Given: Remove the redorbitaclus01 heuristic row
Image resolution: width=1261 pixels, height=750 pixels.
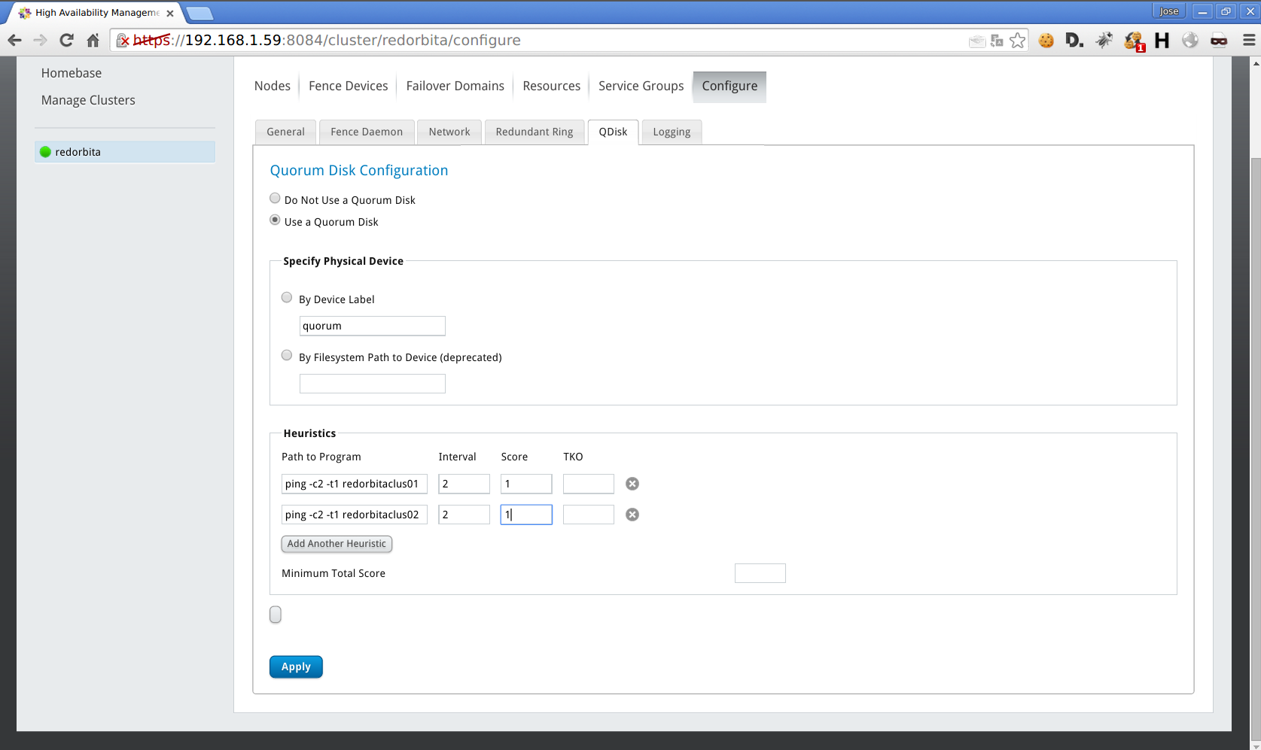Looking at the screenshot, I should pyautogui.click(x=632, y=484).
